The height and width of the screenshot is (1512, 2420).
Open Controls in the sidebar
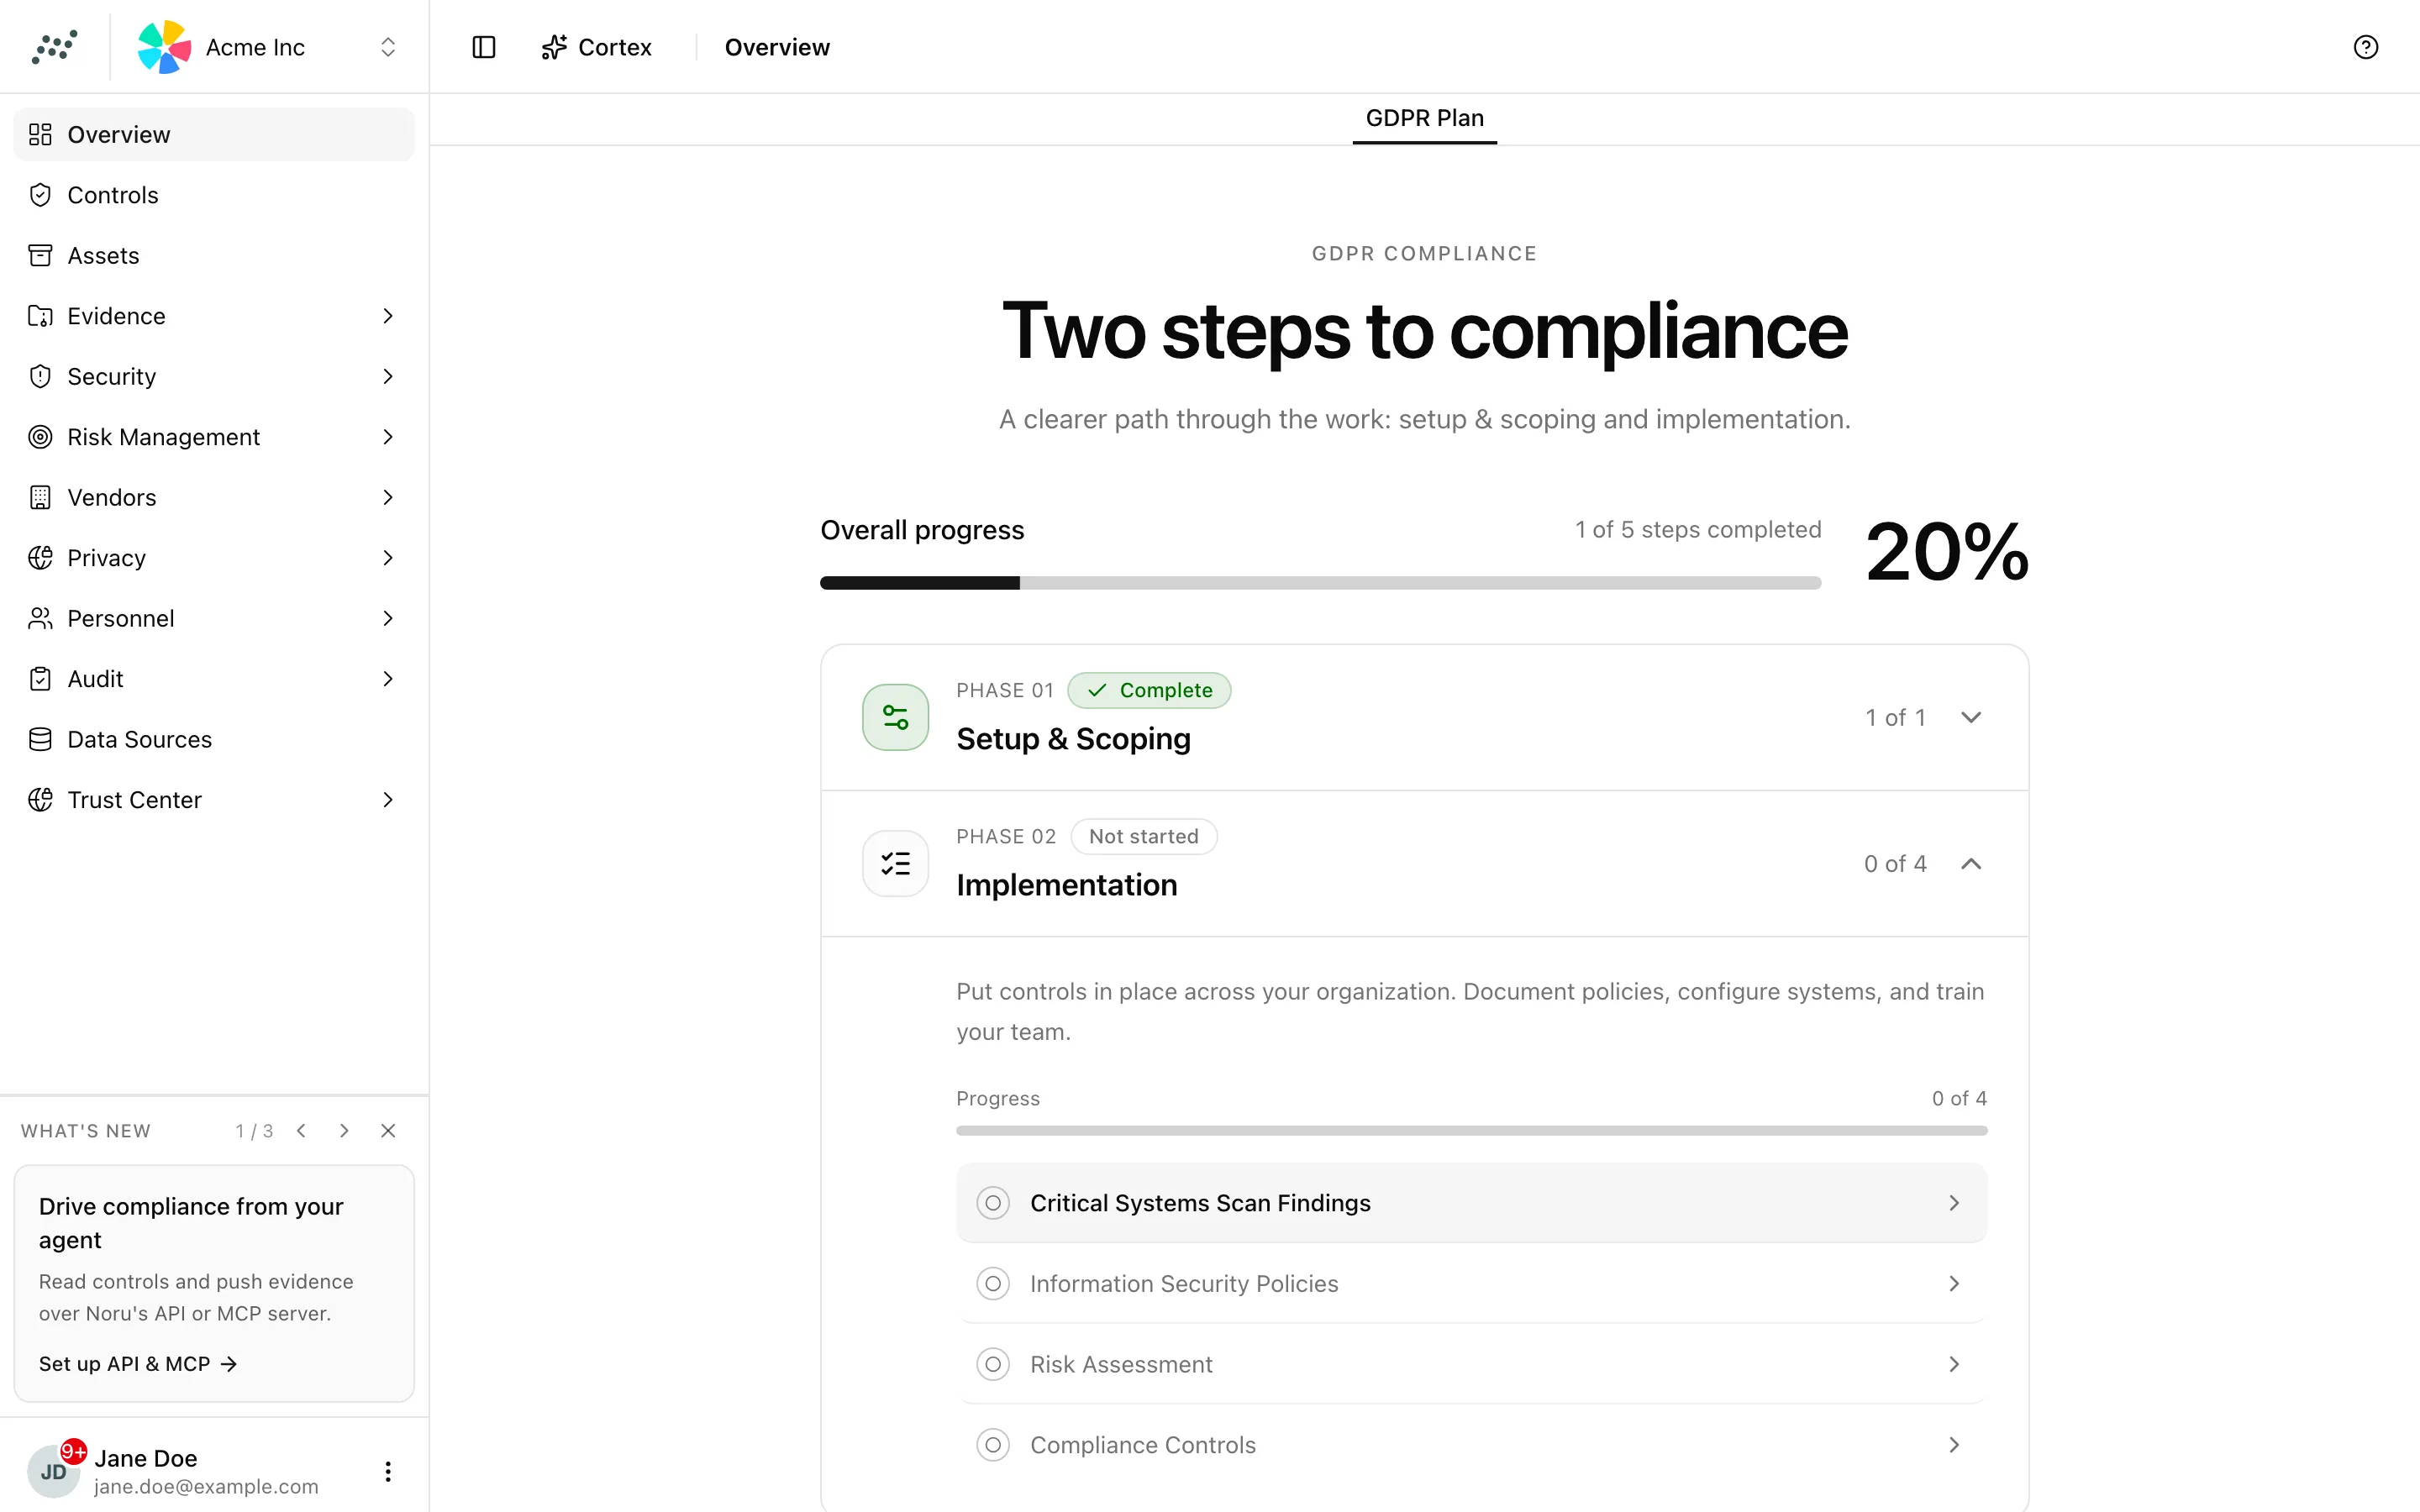[x=214, y=195]
